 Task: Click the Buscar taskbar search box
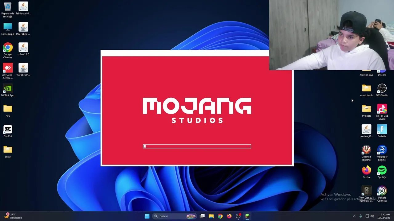[175, 216]
